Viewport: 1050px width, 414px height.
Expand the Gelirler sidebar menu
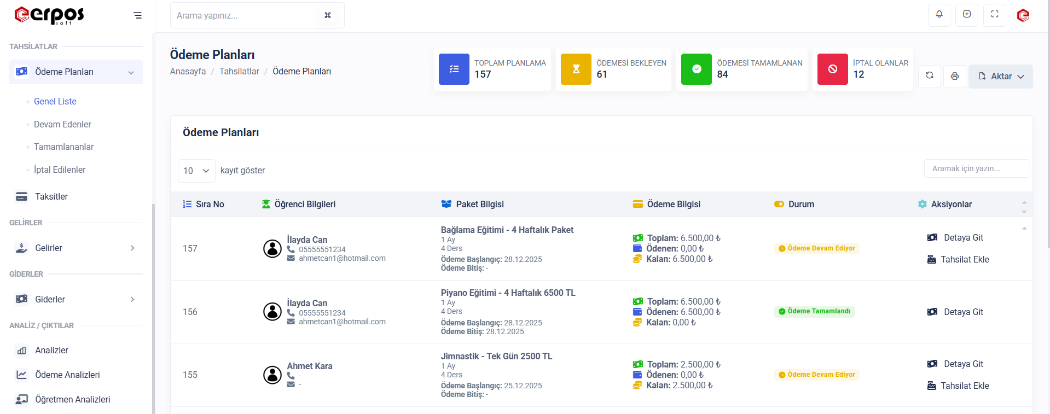[x=76, y=248]
